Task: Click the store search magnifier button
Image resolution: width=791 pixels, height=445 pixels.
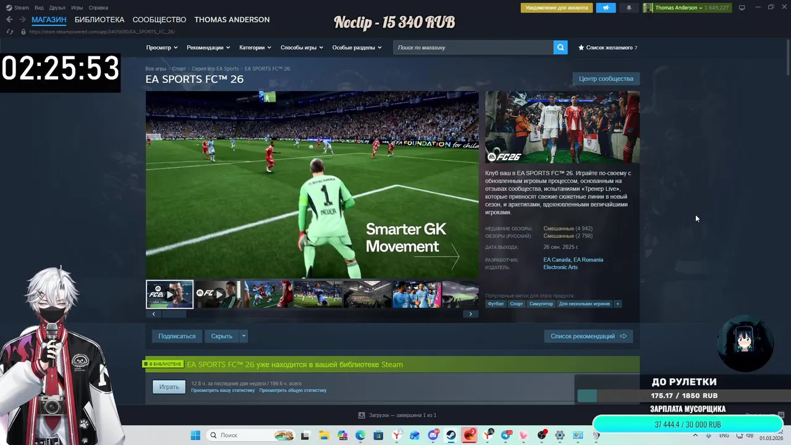Action: coord(560,48)
